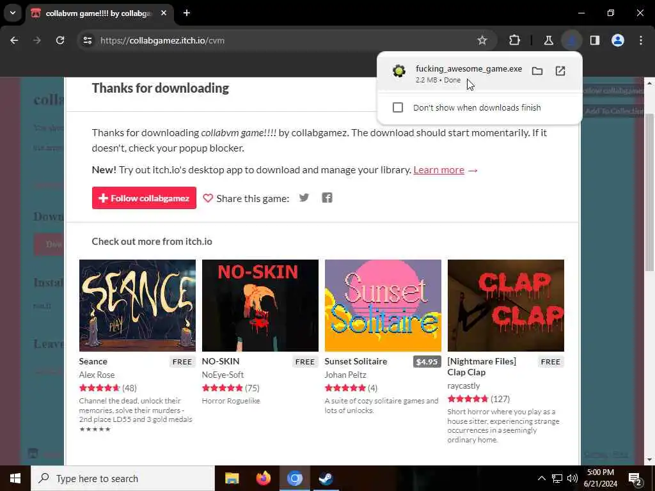Launch Firefox from the taskbar
The image size is (655, 491).
click(x=263, y=478)
